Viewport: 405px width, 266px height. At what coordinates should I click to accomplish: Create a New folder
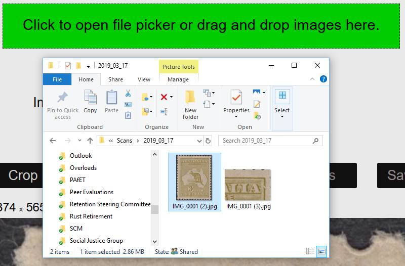(190, 105)
